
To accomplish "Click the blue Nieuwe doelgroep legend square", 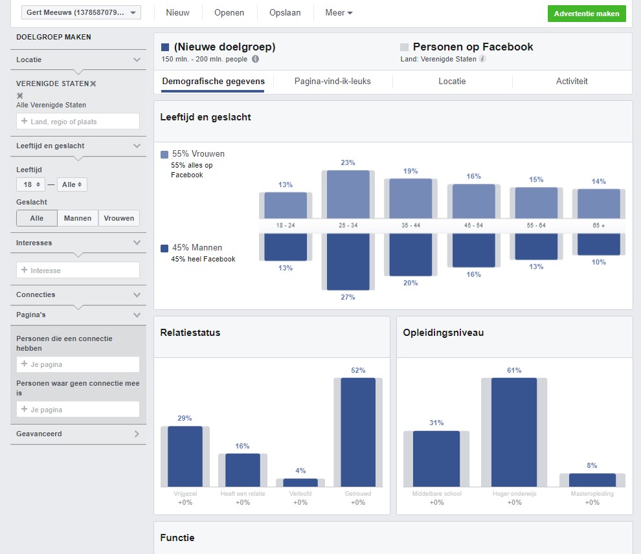I will [165, 47].
